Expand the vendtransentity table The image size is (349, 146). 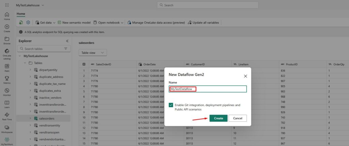coord(30,126)
